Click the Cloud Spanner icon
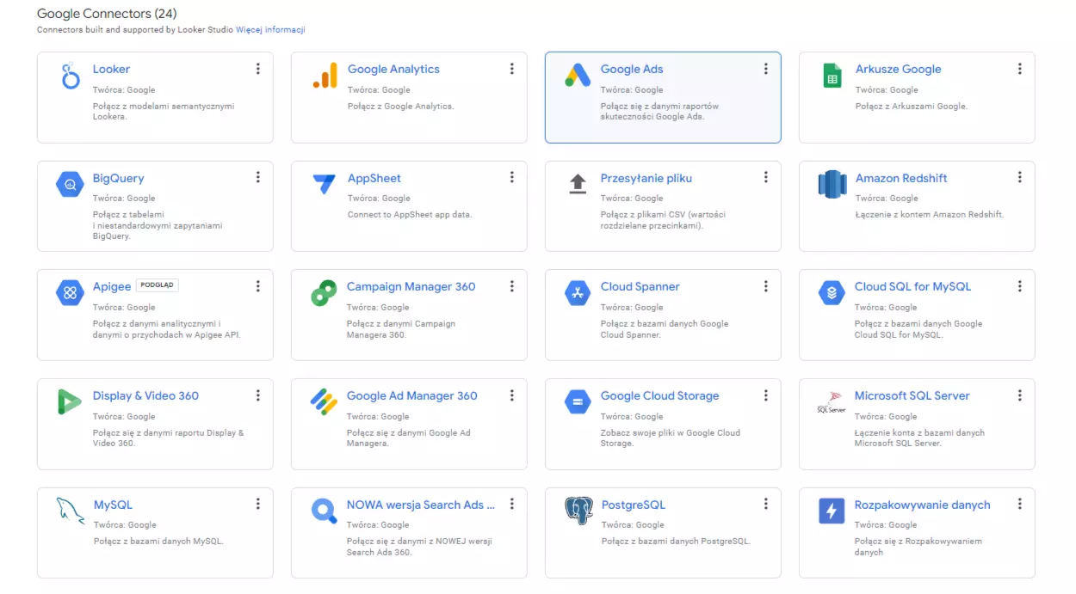Viewport: 1076px width, 594px height. 578,293
